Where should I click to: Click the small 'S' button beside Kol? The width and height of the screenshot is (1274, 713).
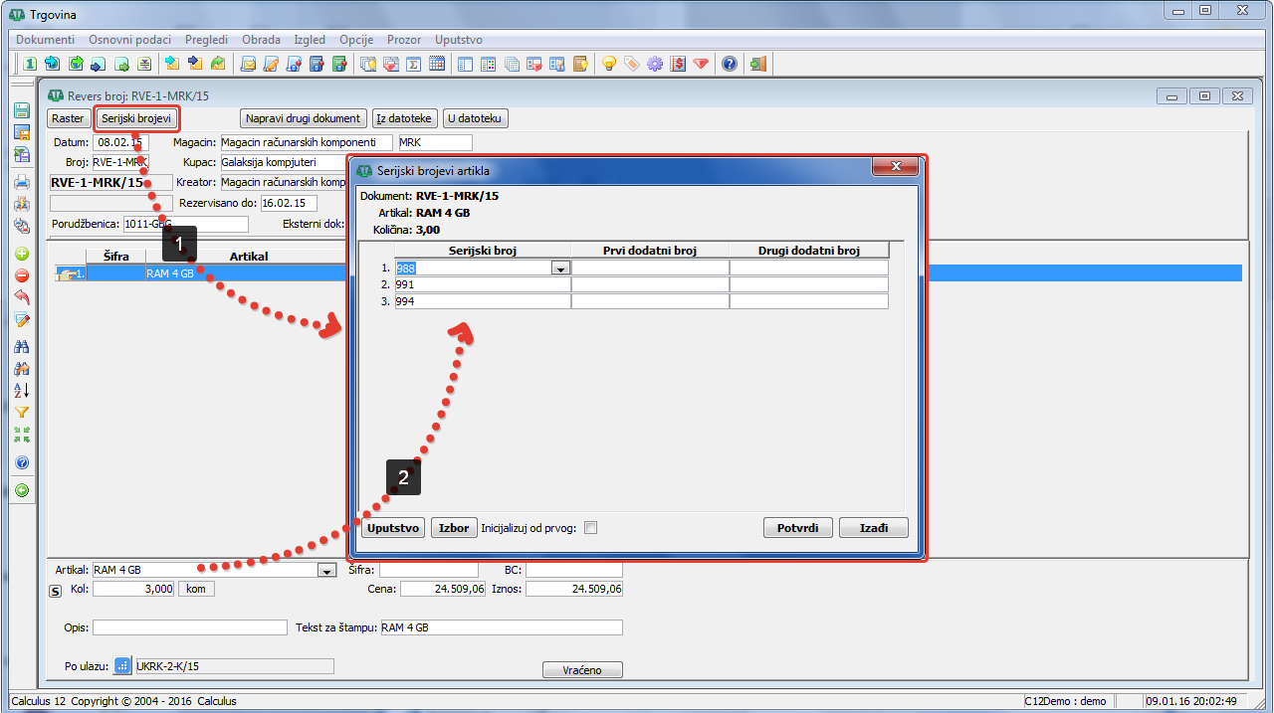tap(56, 590)
